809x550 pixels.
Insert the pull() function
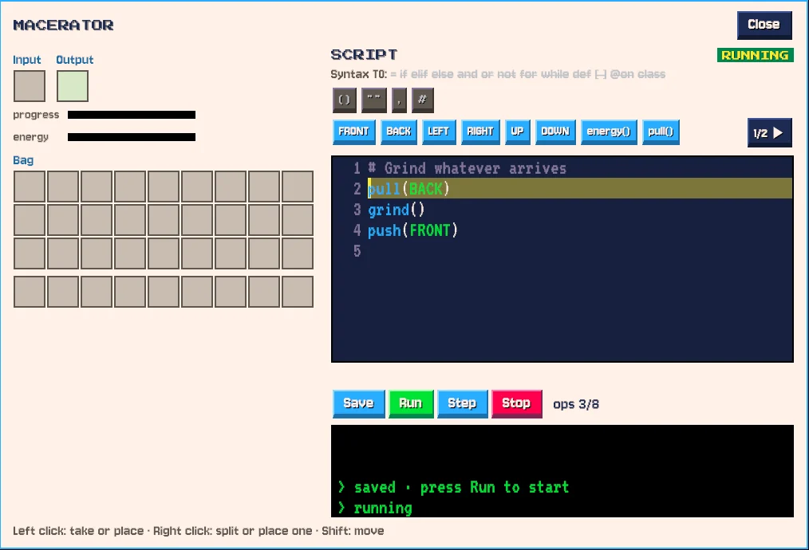[661, 132]
